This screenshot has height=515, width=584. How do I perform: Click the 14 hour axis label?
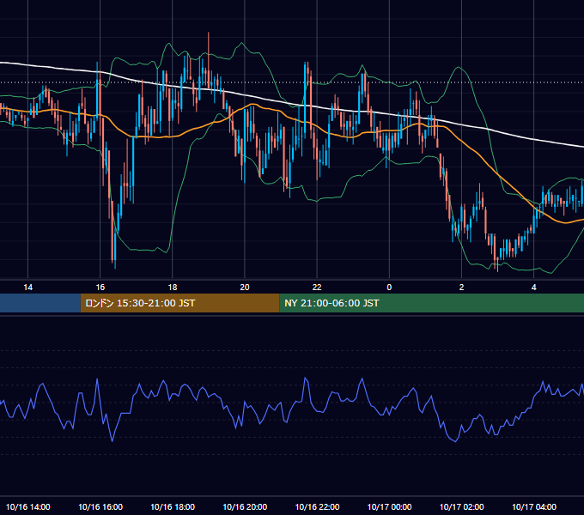click(28, 288)
